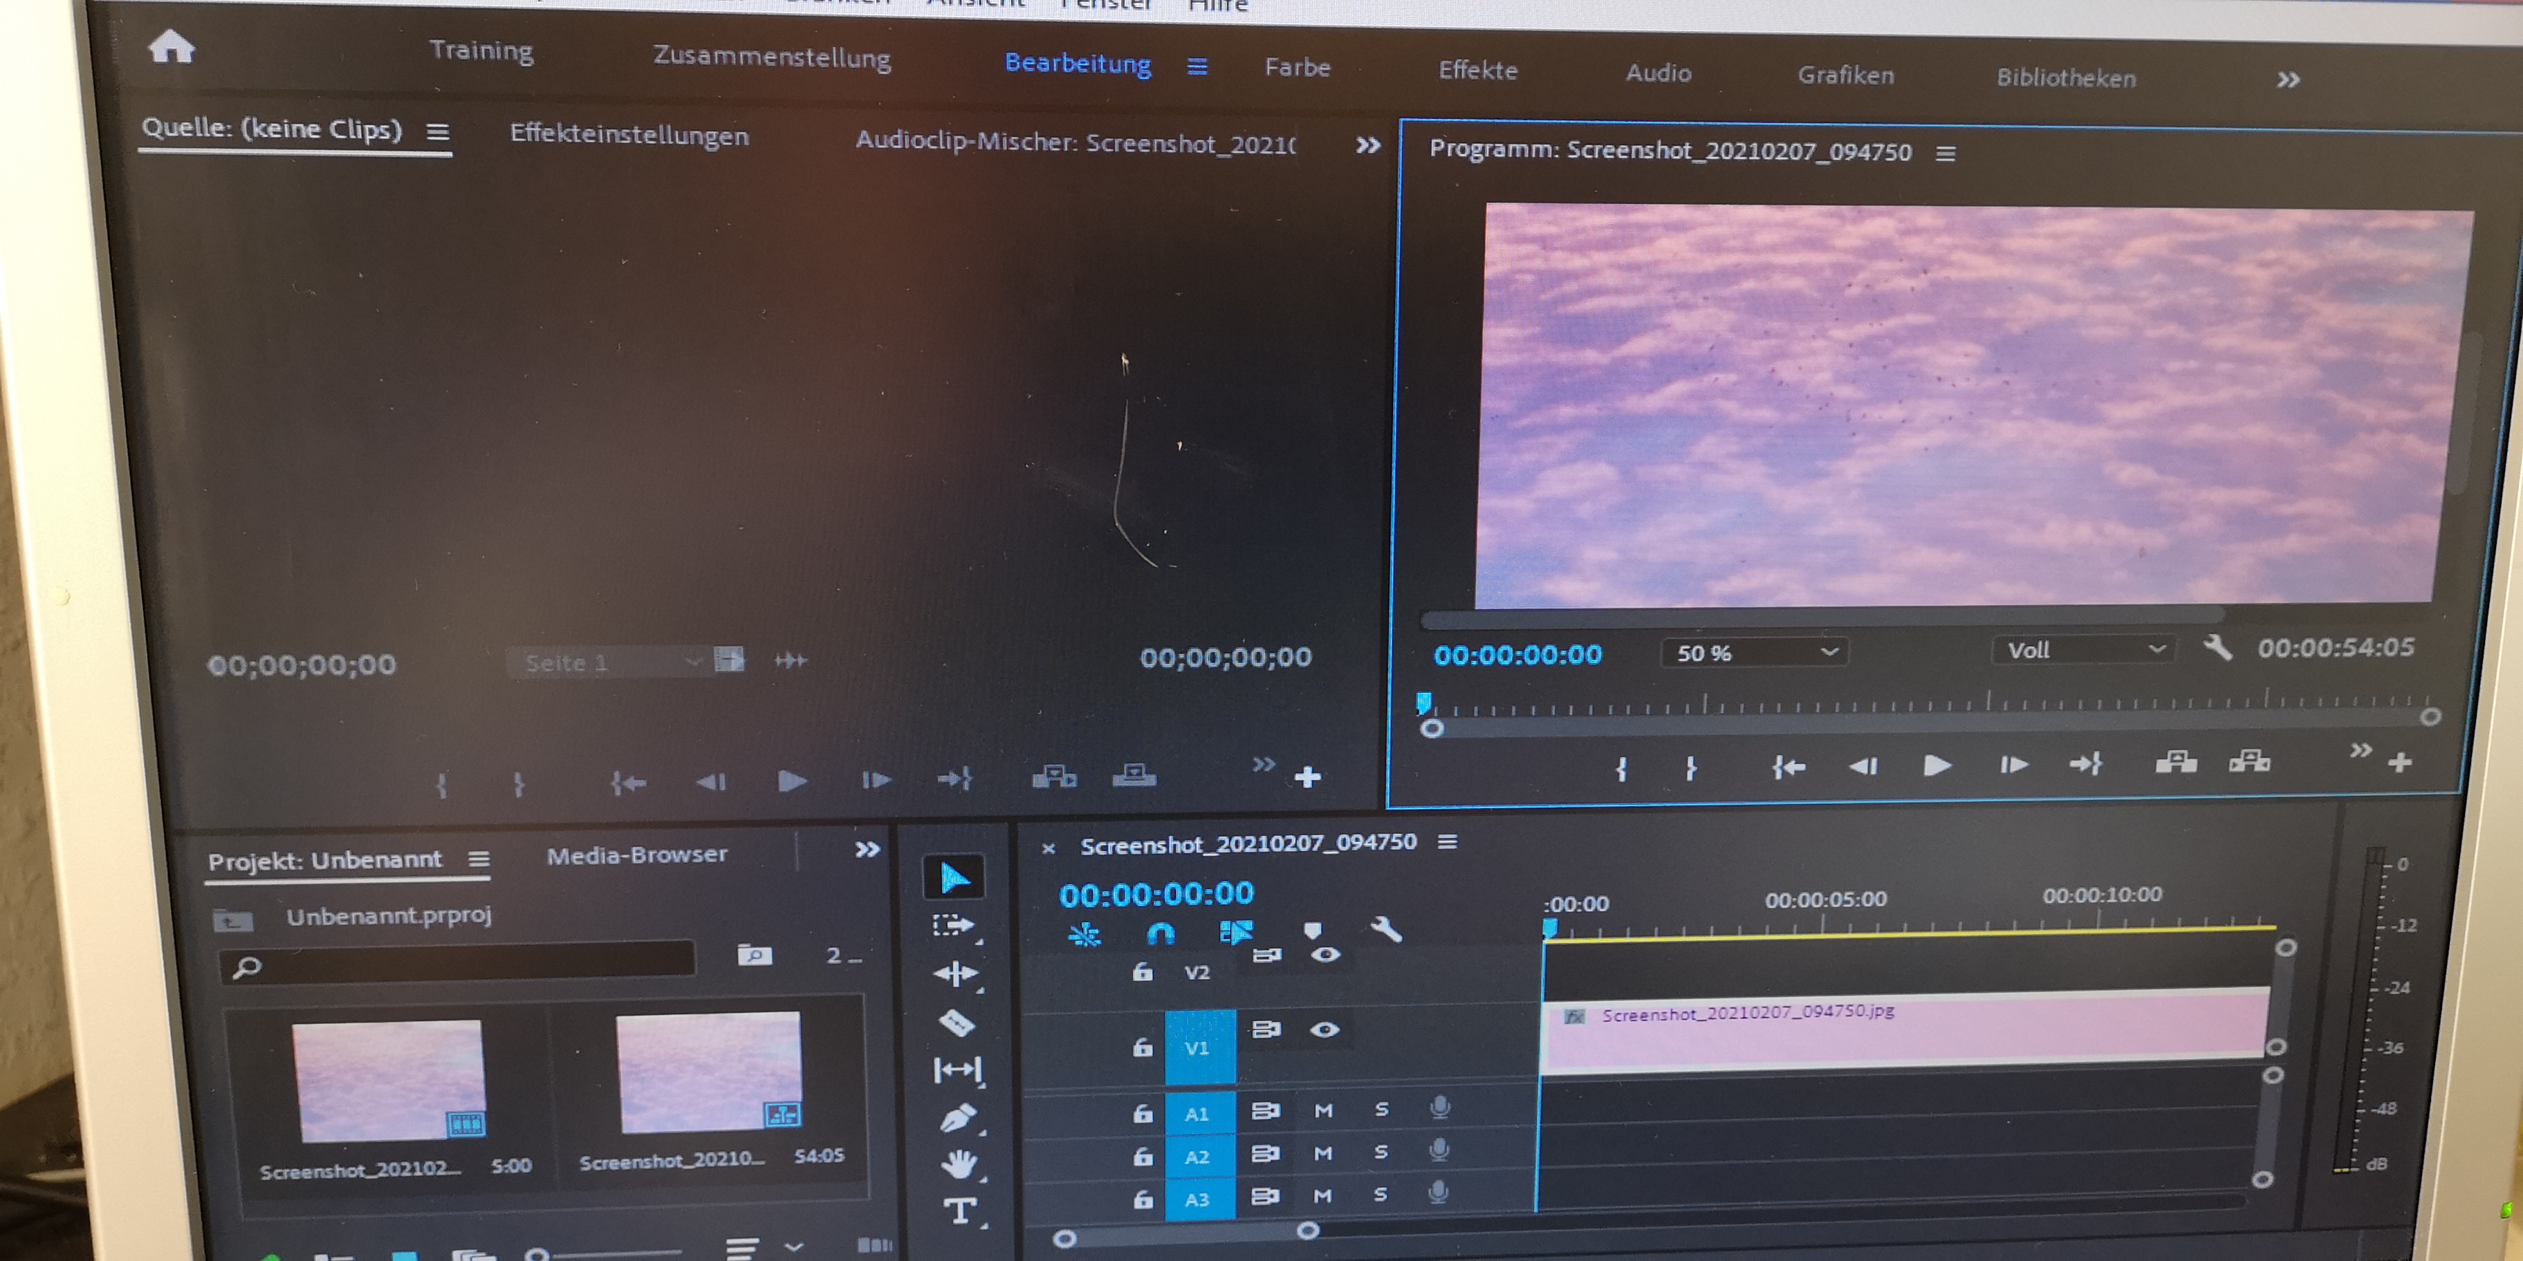Solo audio track A2
The width and height of the screenshot is (2523, 1261).
click(x=1381, y=1152)
